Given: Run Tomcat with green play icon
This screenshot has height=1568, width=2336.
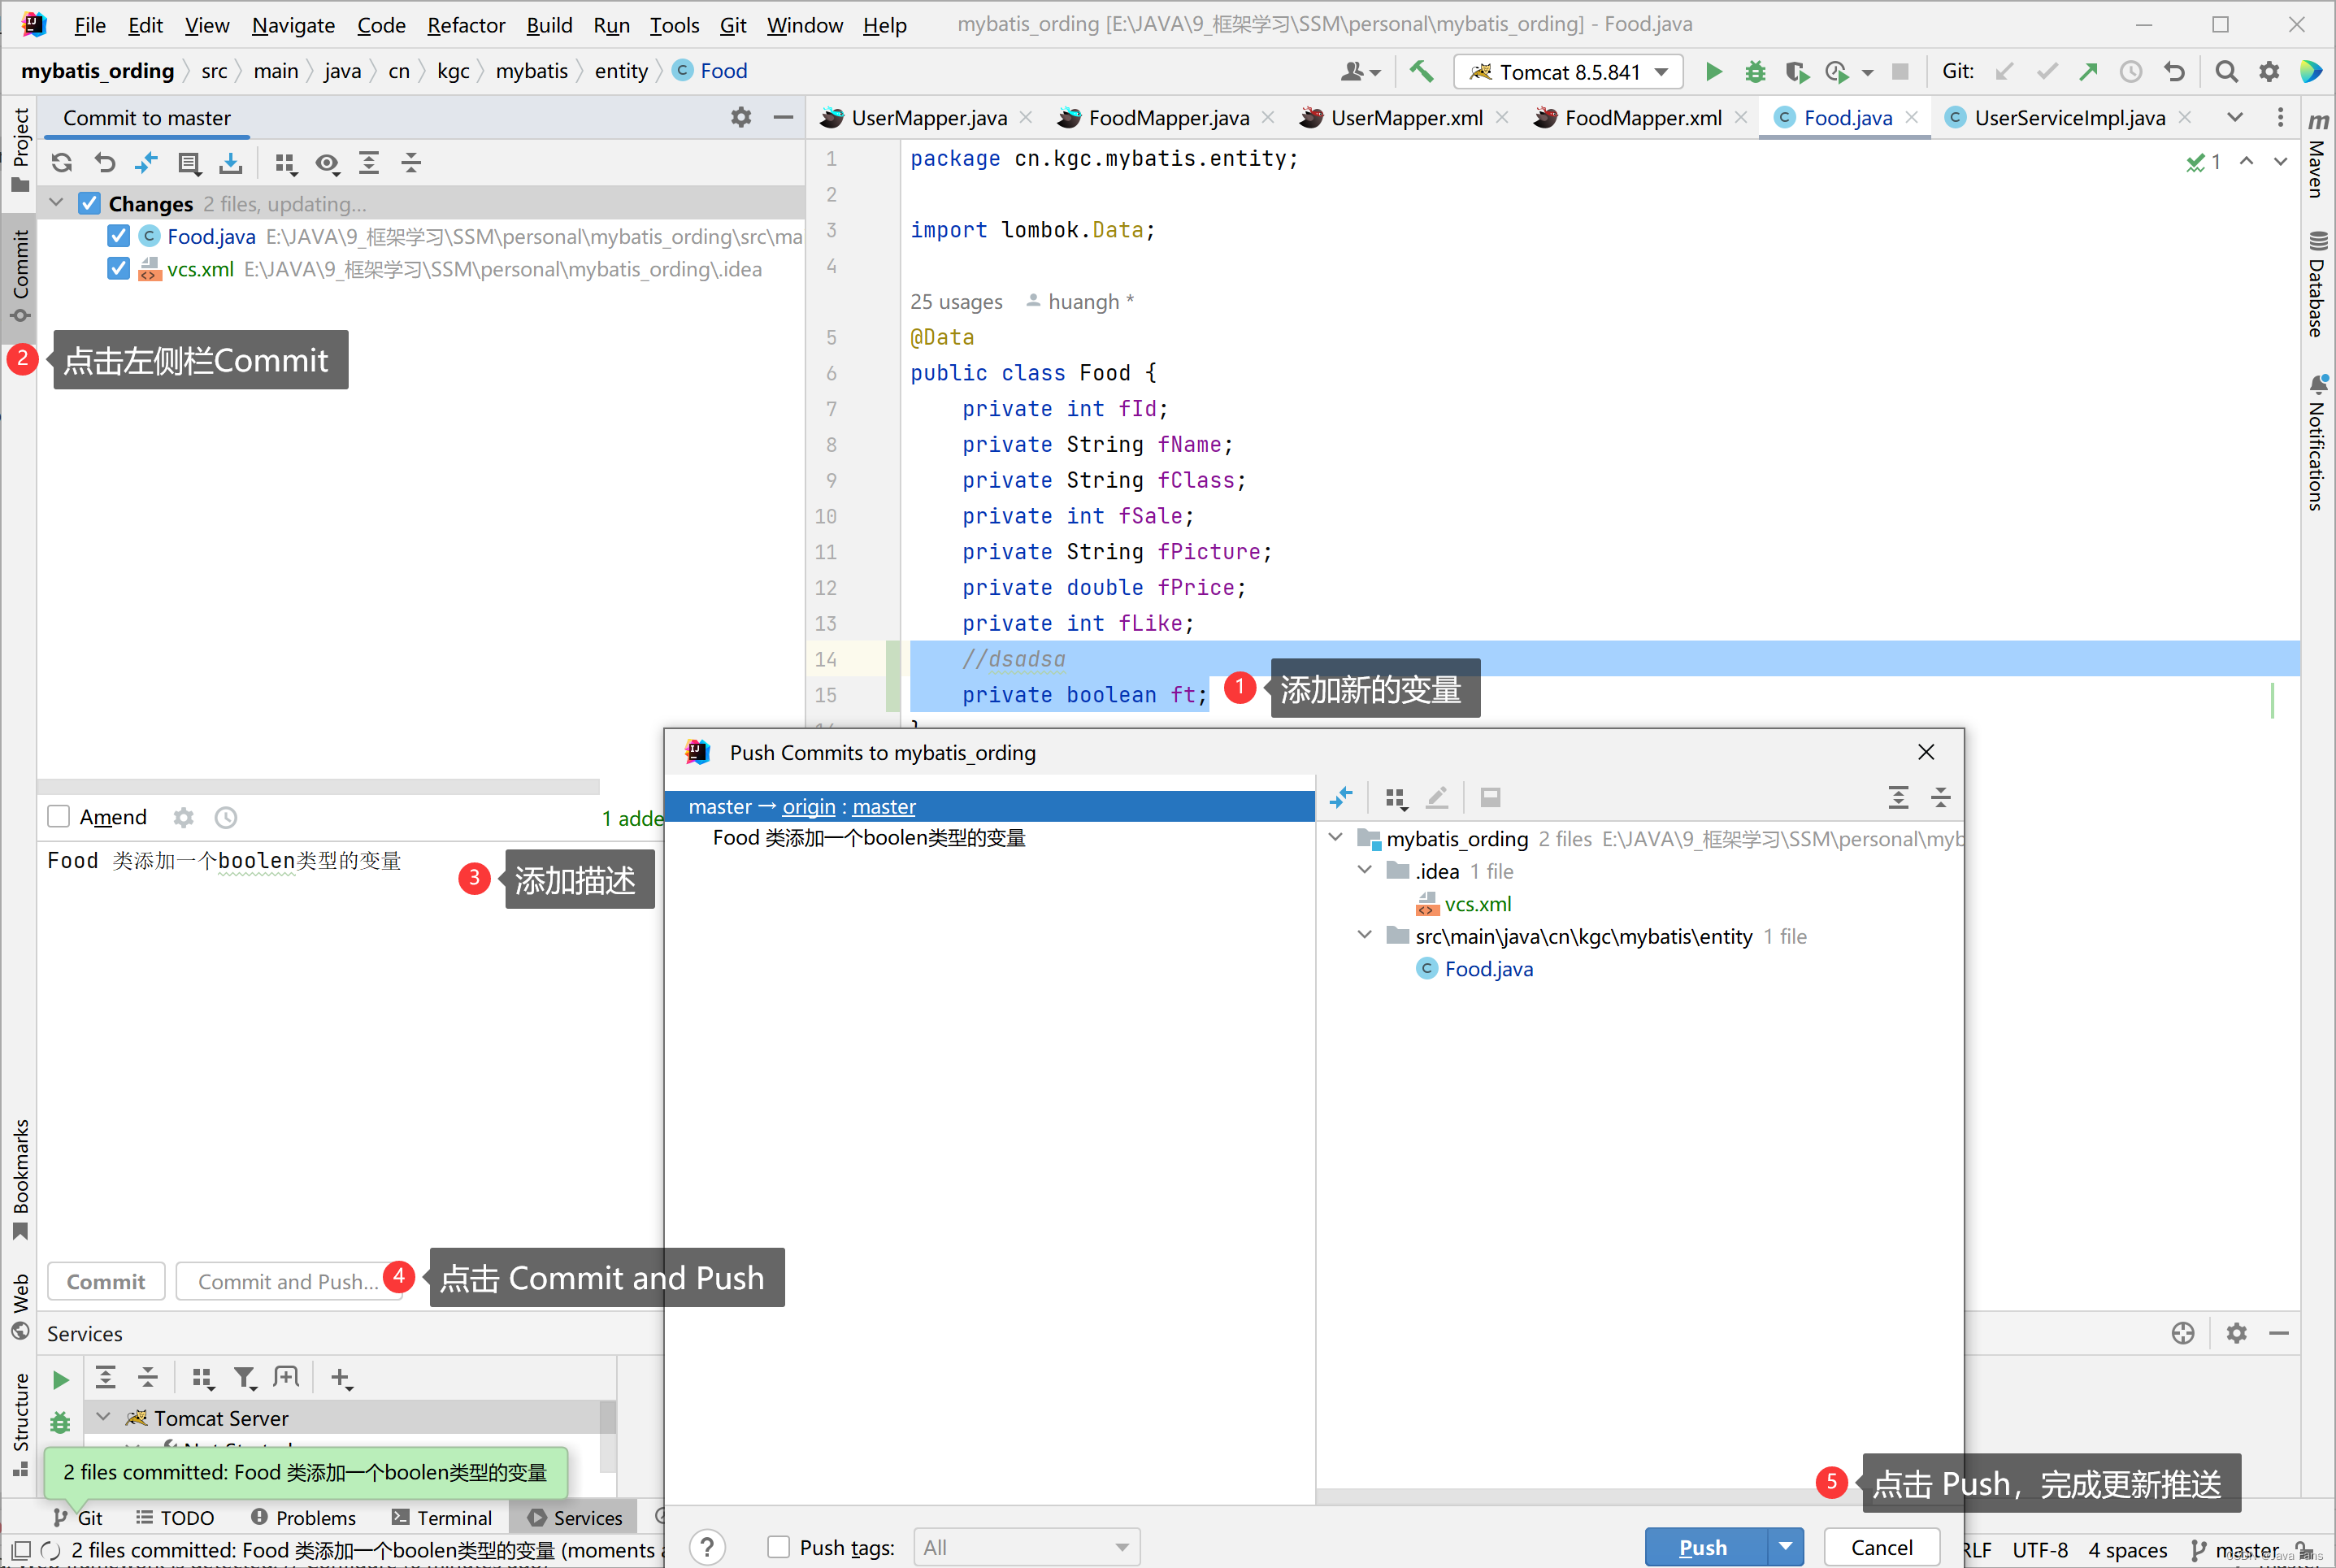Looking at the screenshot, I should coord(1713,71).
